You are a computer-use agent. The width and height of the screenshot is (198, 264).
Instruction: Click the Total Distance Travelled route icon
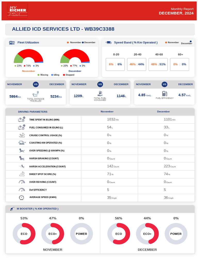36,94
